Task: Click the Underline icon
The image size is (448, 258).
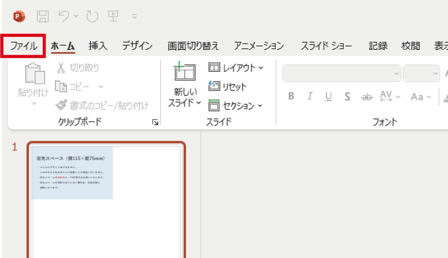Action: coord(328,96)
